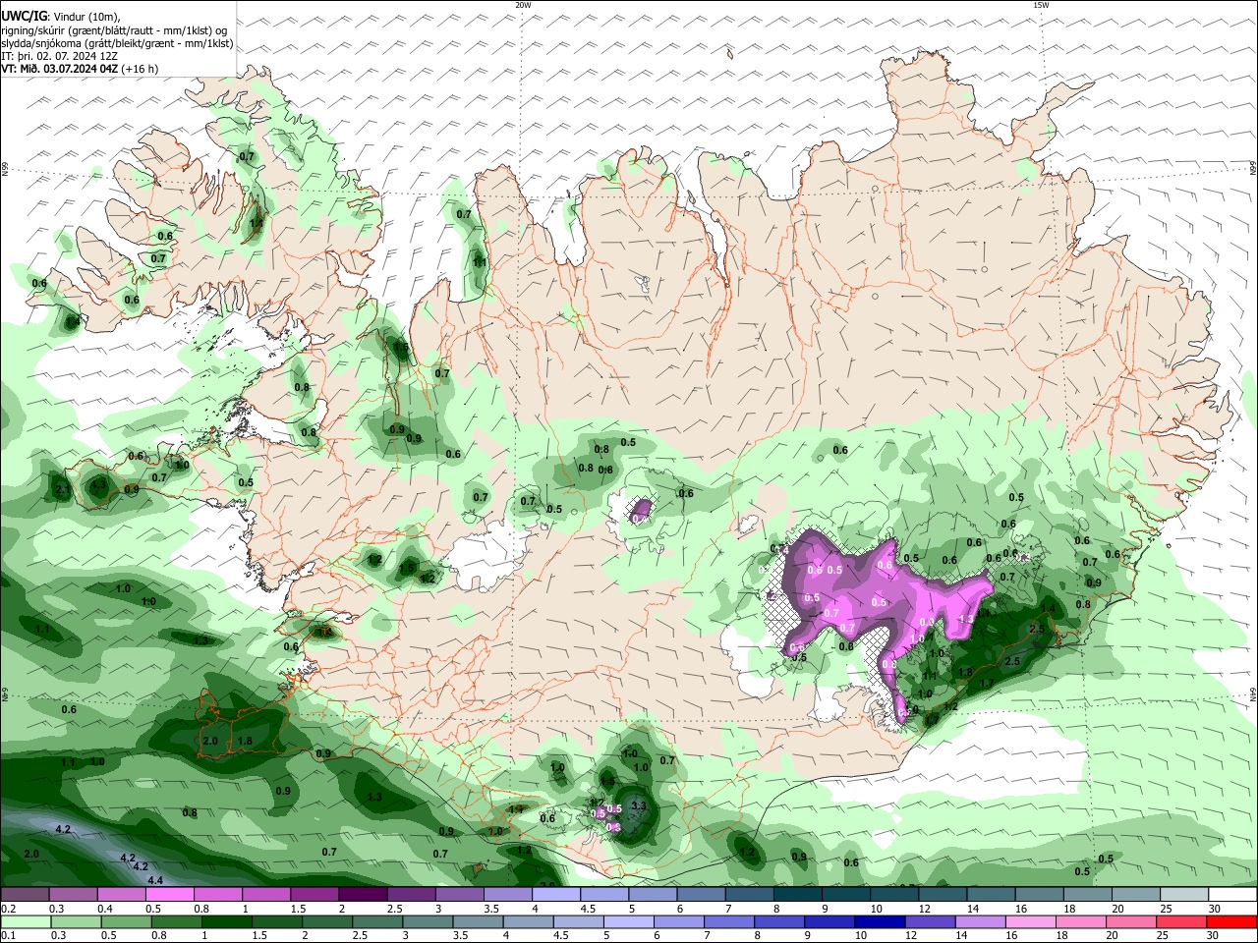Click the '15W' longitude label
Viewport: 1258px width, 943px height.
click(1040, 5)
